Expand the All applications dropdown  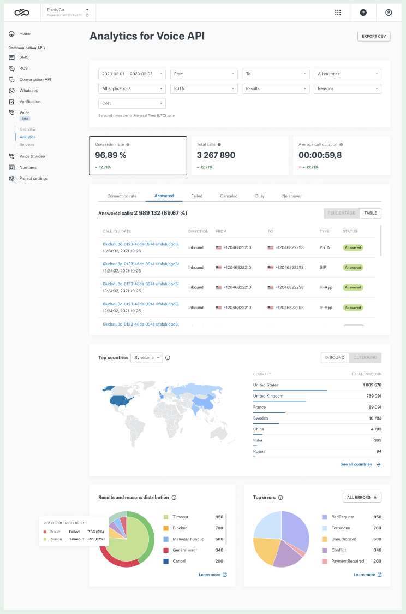point(132,88)
